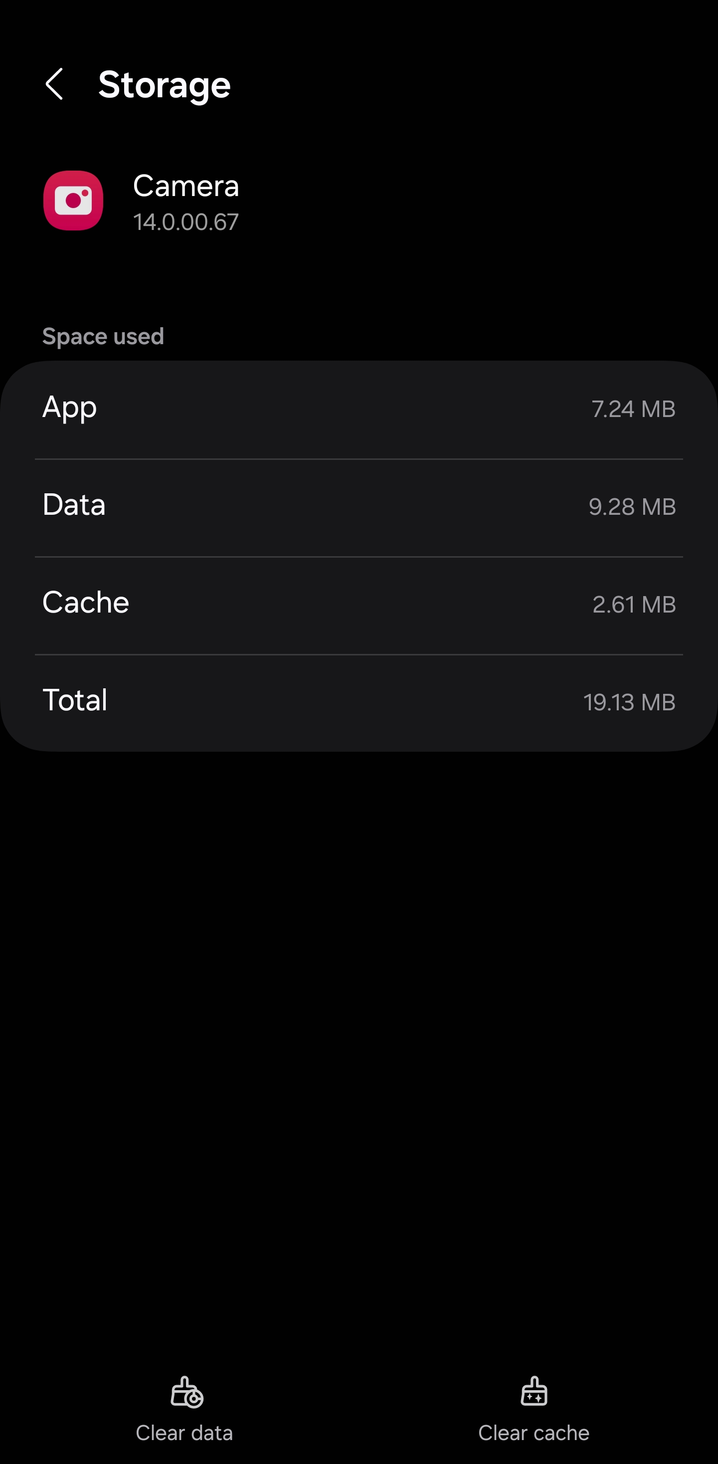718x1464 pixels.
Task: Click the 2.61 MB cache size value
Action: [634, 605]
